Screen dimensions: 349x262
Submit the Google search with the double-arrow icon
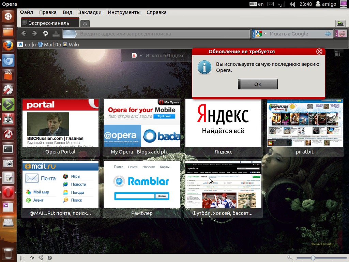tap(328, 34)
